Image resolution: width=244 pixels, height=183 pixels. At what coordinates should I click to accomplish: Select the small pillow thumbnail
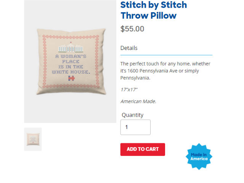[x=33, y=139]
